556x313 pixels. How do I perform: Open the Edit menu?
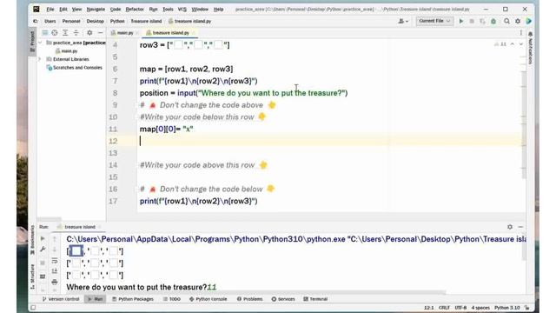click(x=63, y=10)
